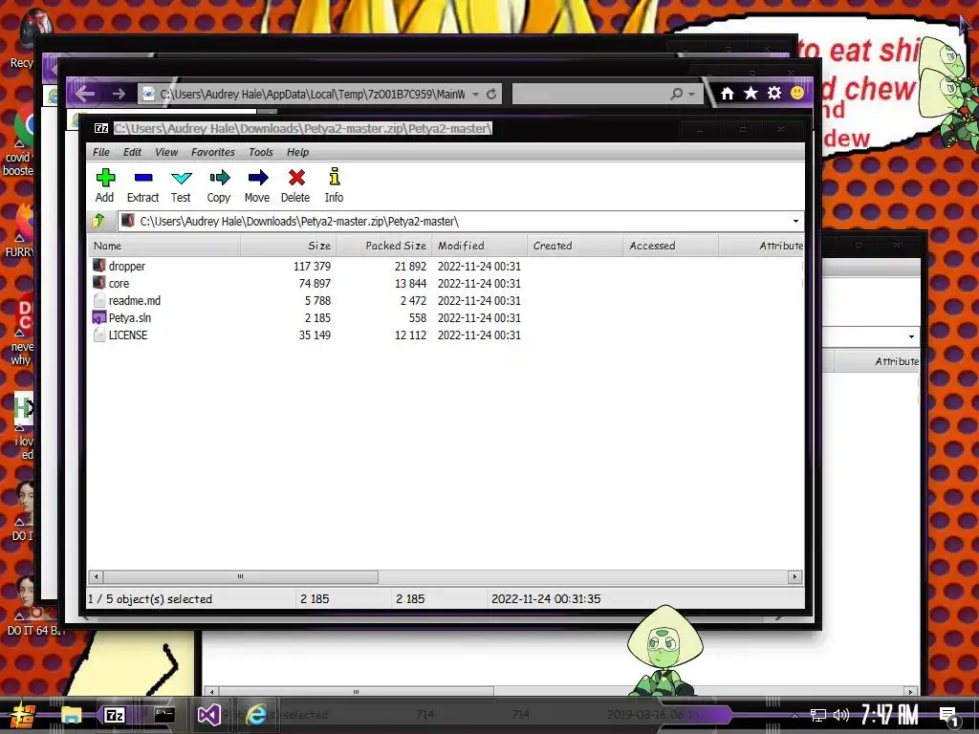Sort by Packed Size column header
The height and width of the screenshot is (734, 979).
[384, 246]
